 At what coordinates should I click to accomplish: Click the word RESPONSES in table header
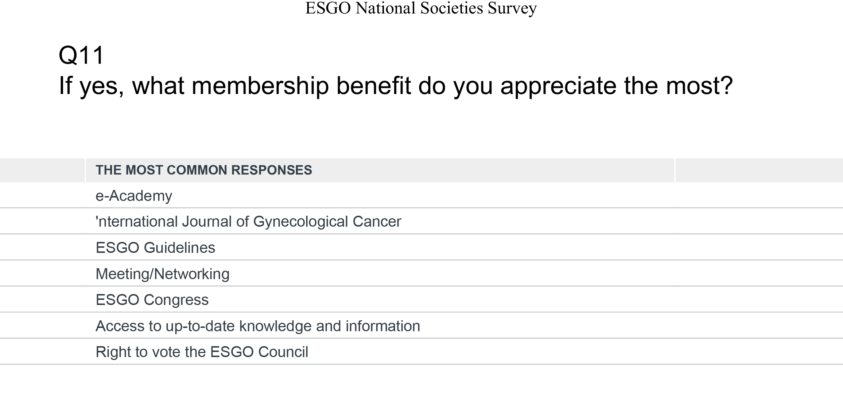coord(272,170)
